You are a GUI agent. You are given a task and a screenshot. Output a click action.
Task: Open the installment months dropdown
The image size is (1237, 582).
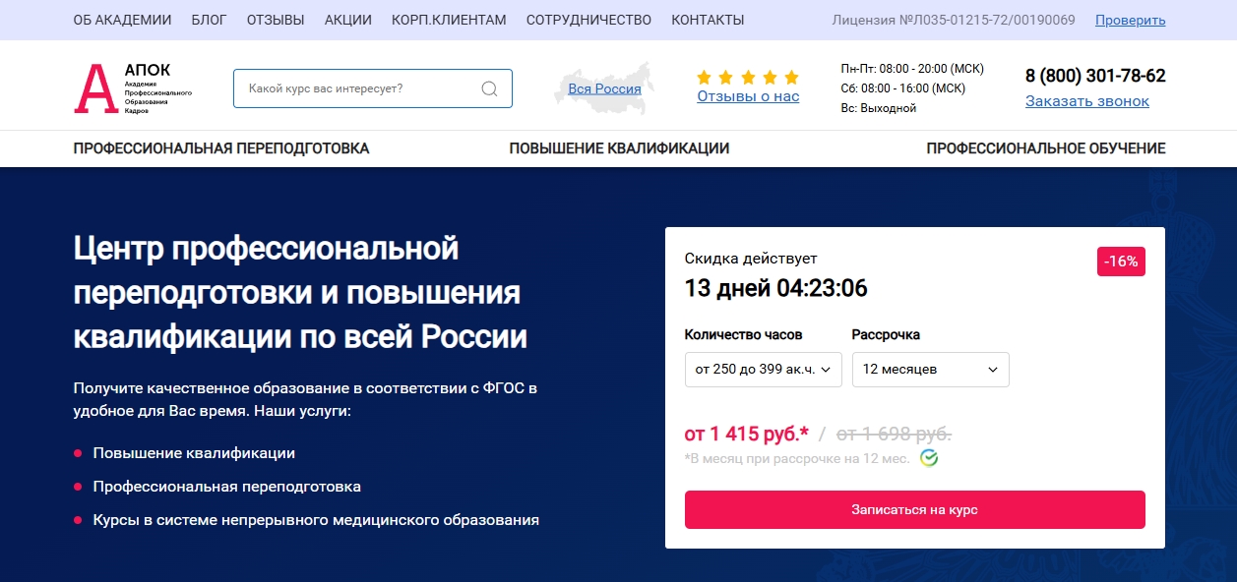[x=930, y=370]
